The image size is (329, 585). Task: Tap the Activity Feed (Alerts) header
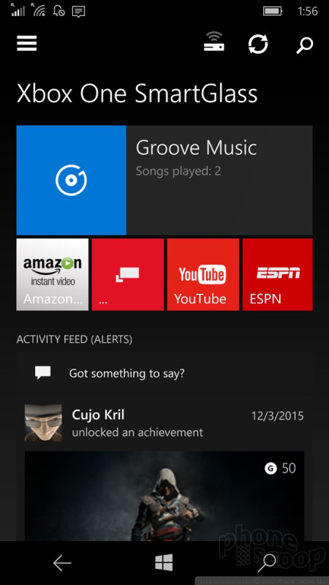[x=75, y=339]
